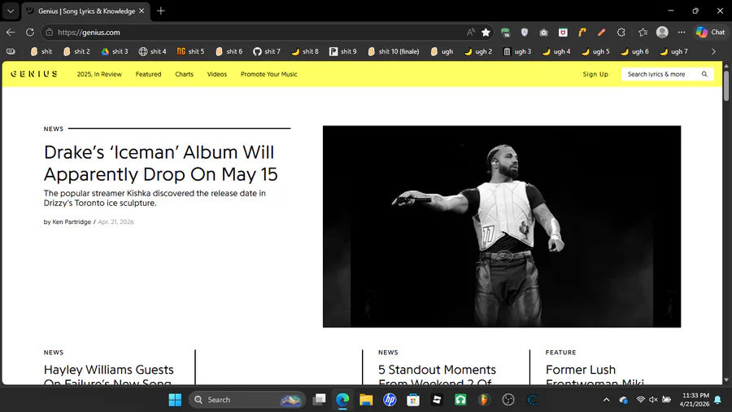The width and height of the screenshot is (732, 412).
Task: Open the browser profile avatar
Action: click(662, 33)
